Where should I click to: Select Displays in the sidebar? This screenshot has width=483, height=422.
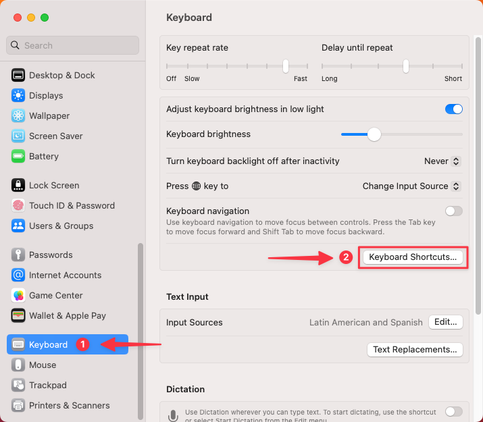click(68, 95)
